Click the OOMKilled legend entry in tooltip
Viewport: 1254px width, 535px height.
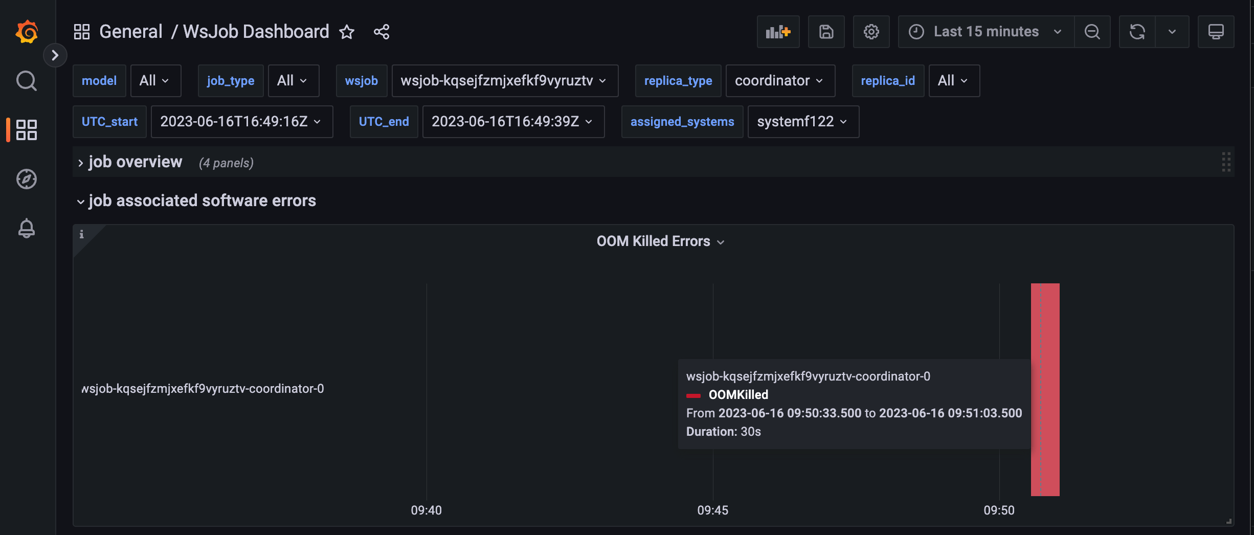[x=727, y=395]
